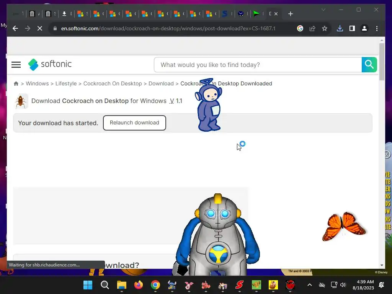392x294 pixels.
Task: Open the Lifestyle breadcrumb link
Action: coord(66,83)
